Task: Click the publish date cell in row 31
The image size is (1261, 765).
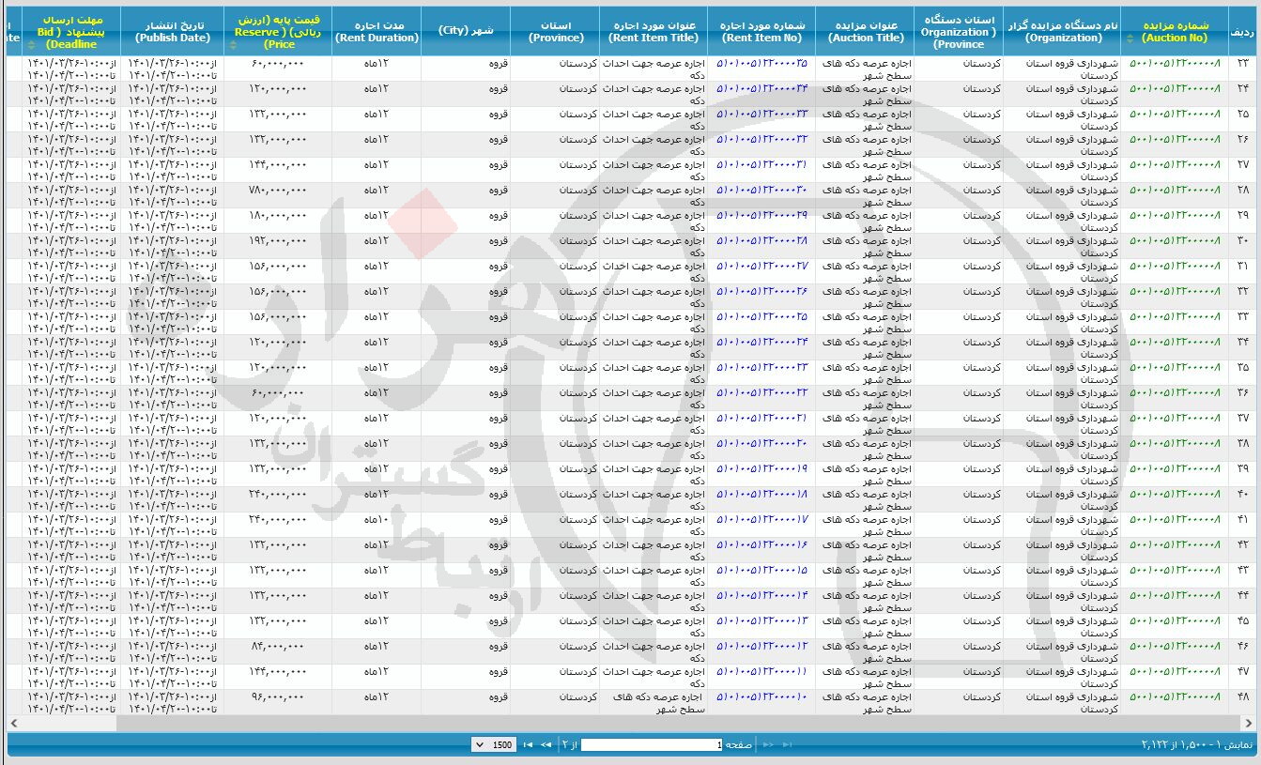Action: click(x=173, y=272)
